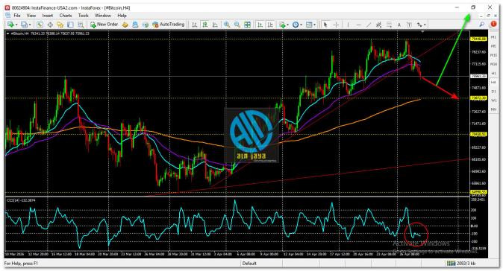Image resolution: width=503 pixels, height=271 pixels.
Task: Switch to Candlesticks chart display
Action: (204, 25)
